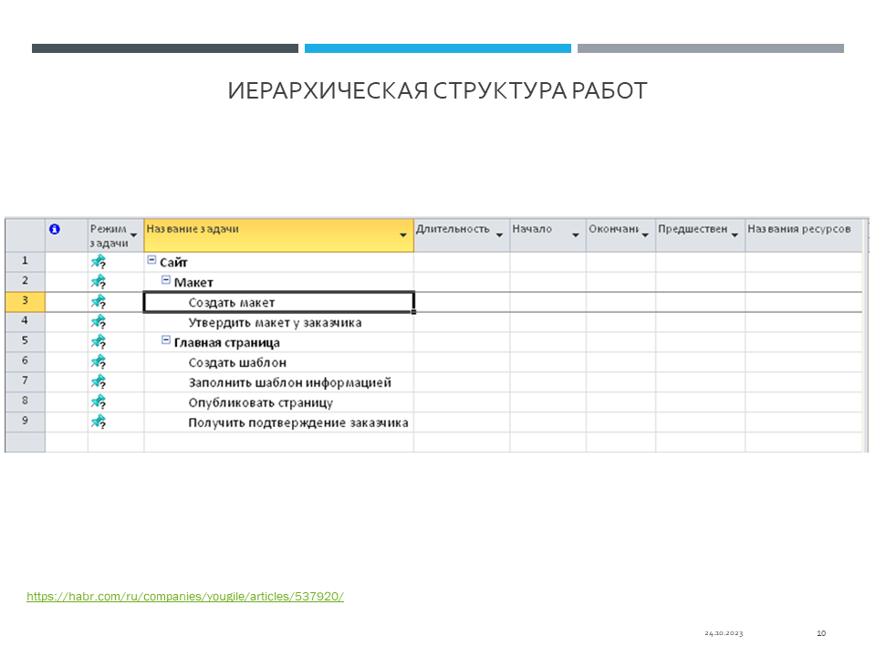Select row header number 9
Screen dimensions: 876x657
tap(25, 422)
